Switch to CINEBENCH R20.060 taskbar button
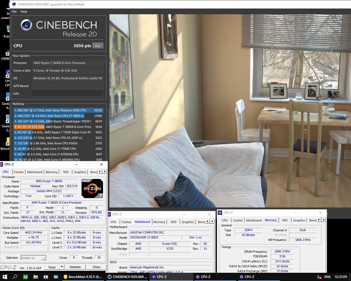 tap(127, 277)
